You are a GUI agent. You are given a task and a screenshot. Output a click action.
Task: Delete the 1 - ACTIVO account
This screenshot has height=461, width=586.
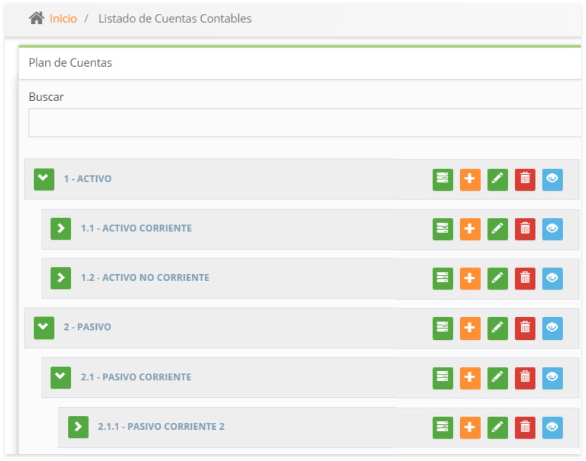[x=525, y=179]
